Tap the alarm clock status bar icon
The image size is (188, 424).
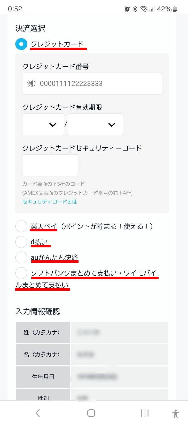click(127, 9)
